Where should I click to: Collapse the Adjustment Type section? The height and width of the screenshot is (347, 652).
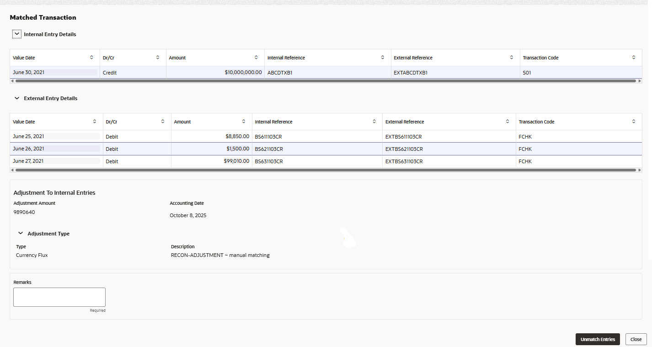21,233
